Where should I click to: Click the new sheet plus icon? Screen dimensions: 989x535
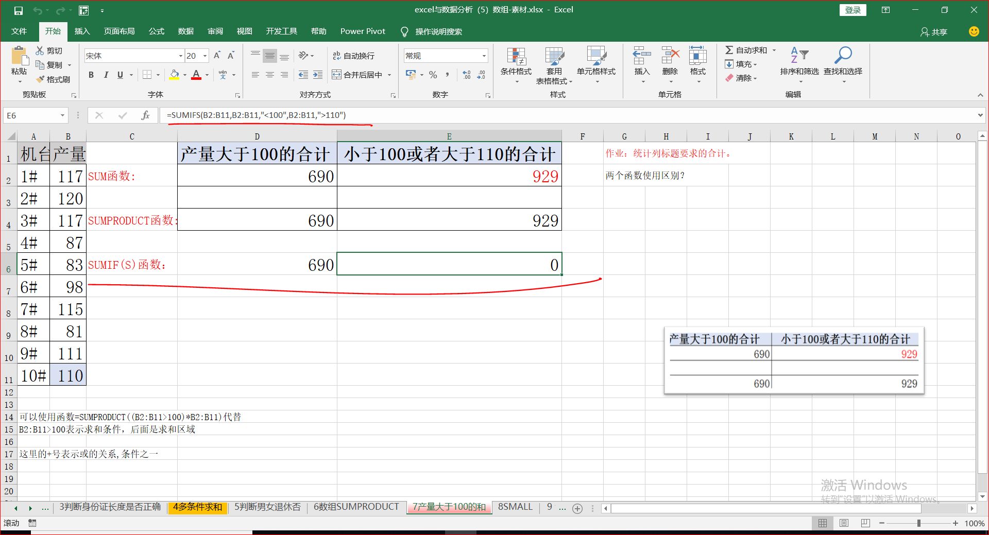tap(577, 509)
